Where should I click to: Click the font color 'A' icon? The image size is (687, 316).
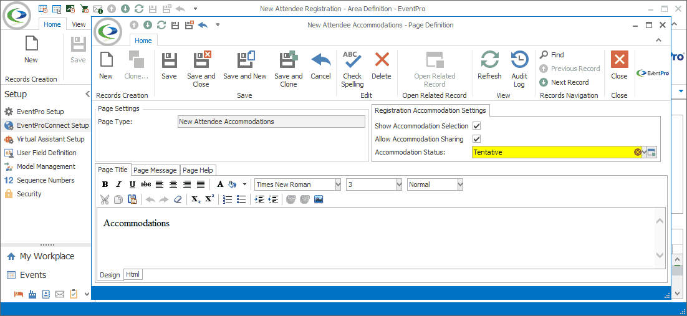[221, 184]
